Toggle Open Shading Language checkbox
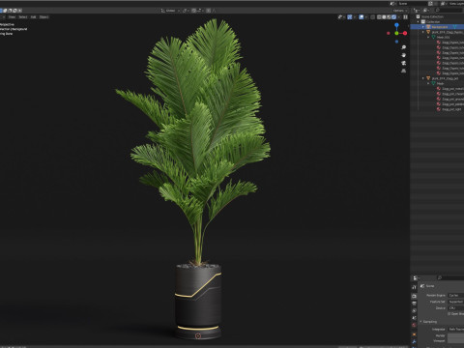Screen dimensions: 464x348 tap(449, 314)
